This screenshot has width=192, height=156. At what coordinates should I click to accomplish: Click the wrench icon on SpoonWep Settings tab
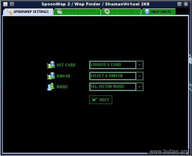pos(9,11)
